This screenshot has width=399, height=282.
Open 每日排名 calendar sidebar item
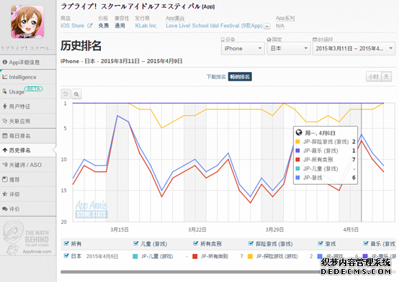click(28, 136)
